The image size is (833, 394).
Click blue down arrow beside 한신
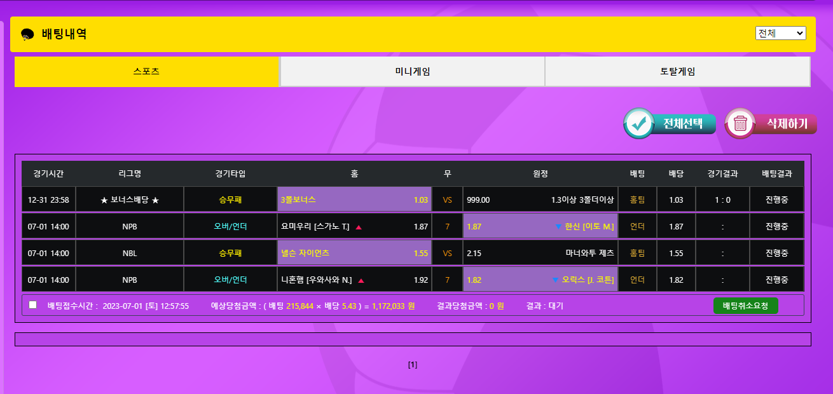558,227
